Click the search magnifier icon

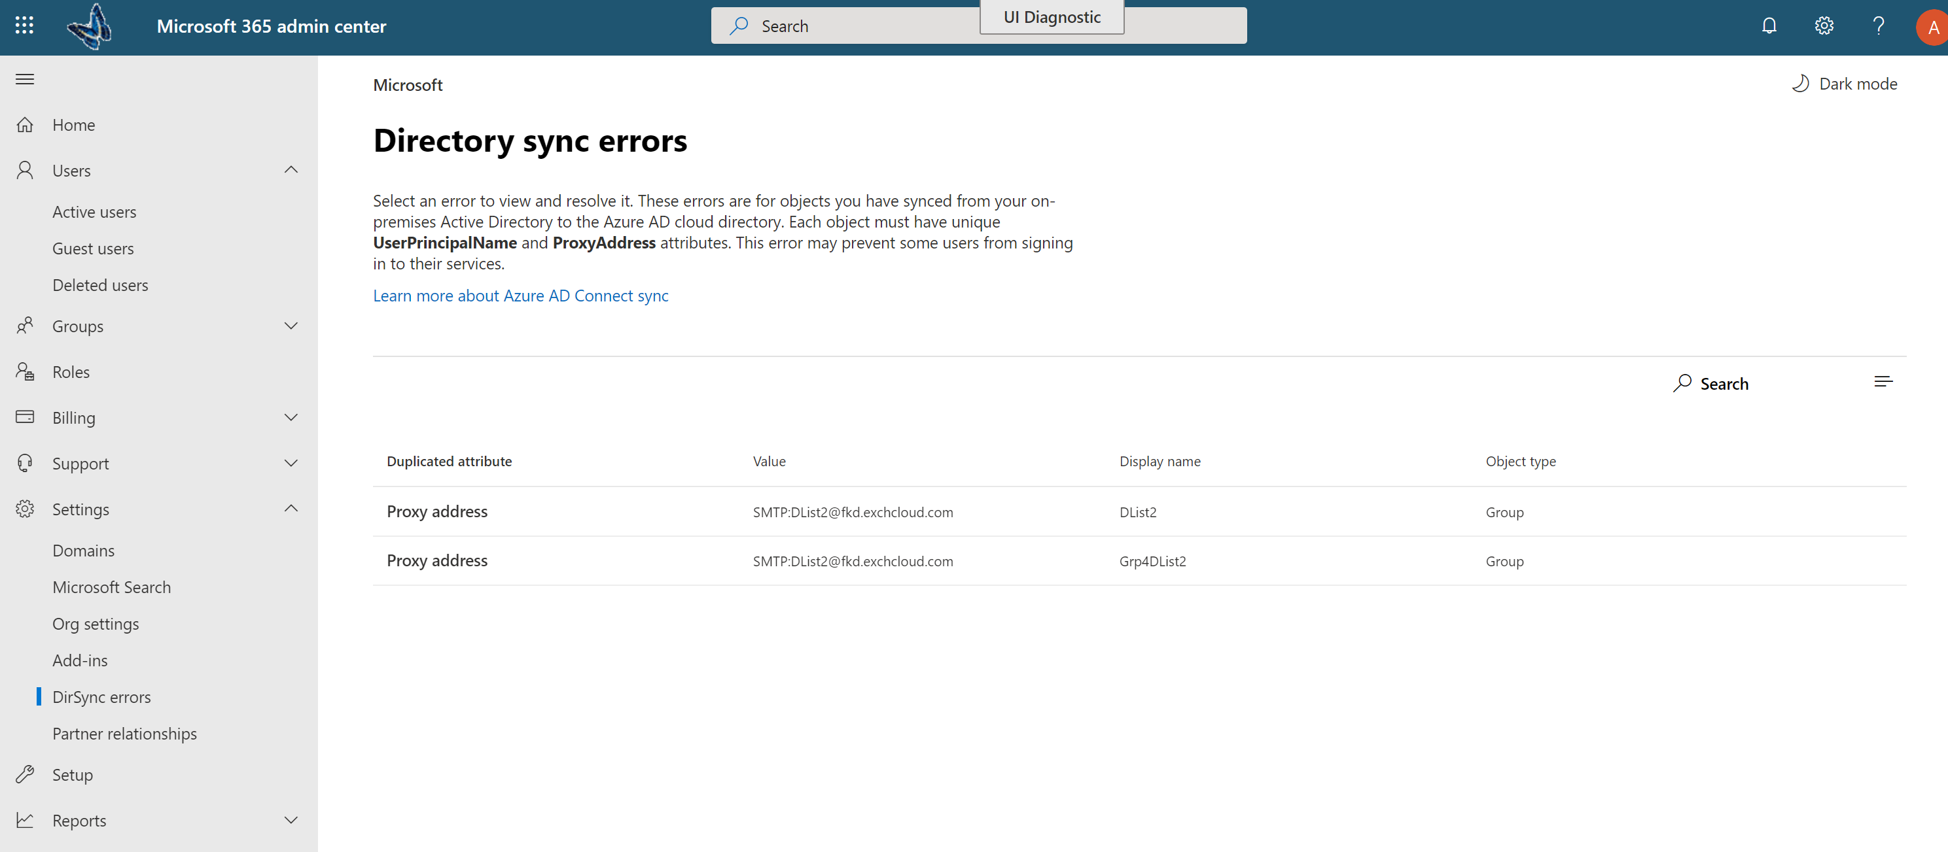point(1680,383)
